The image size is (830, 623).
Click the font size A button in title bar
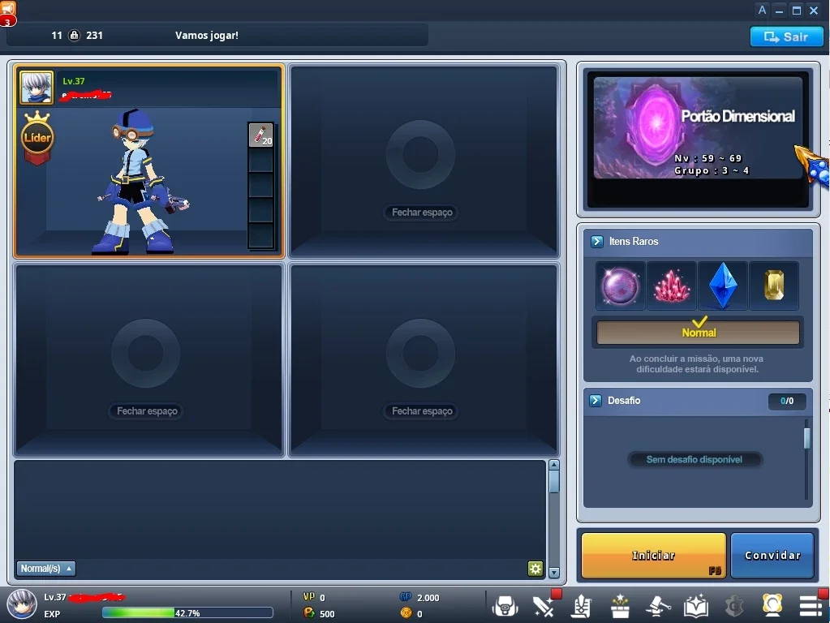click(x=762, y=10)
